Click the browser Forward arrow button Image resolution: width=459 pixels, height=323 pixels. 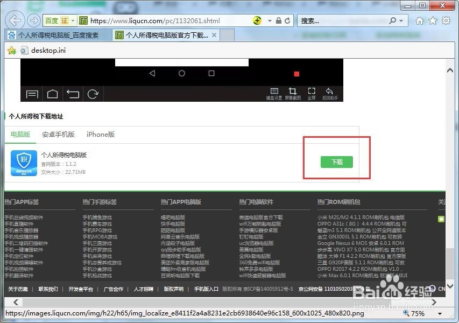pos(34,20)
